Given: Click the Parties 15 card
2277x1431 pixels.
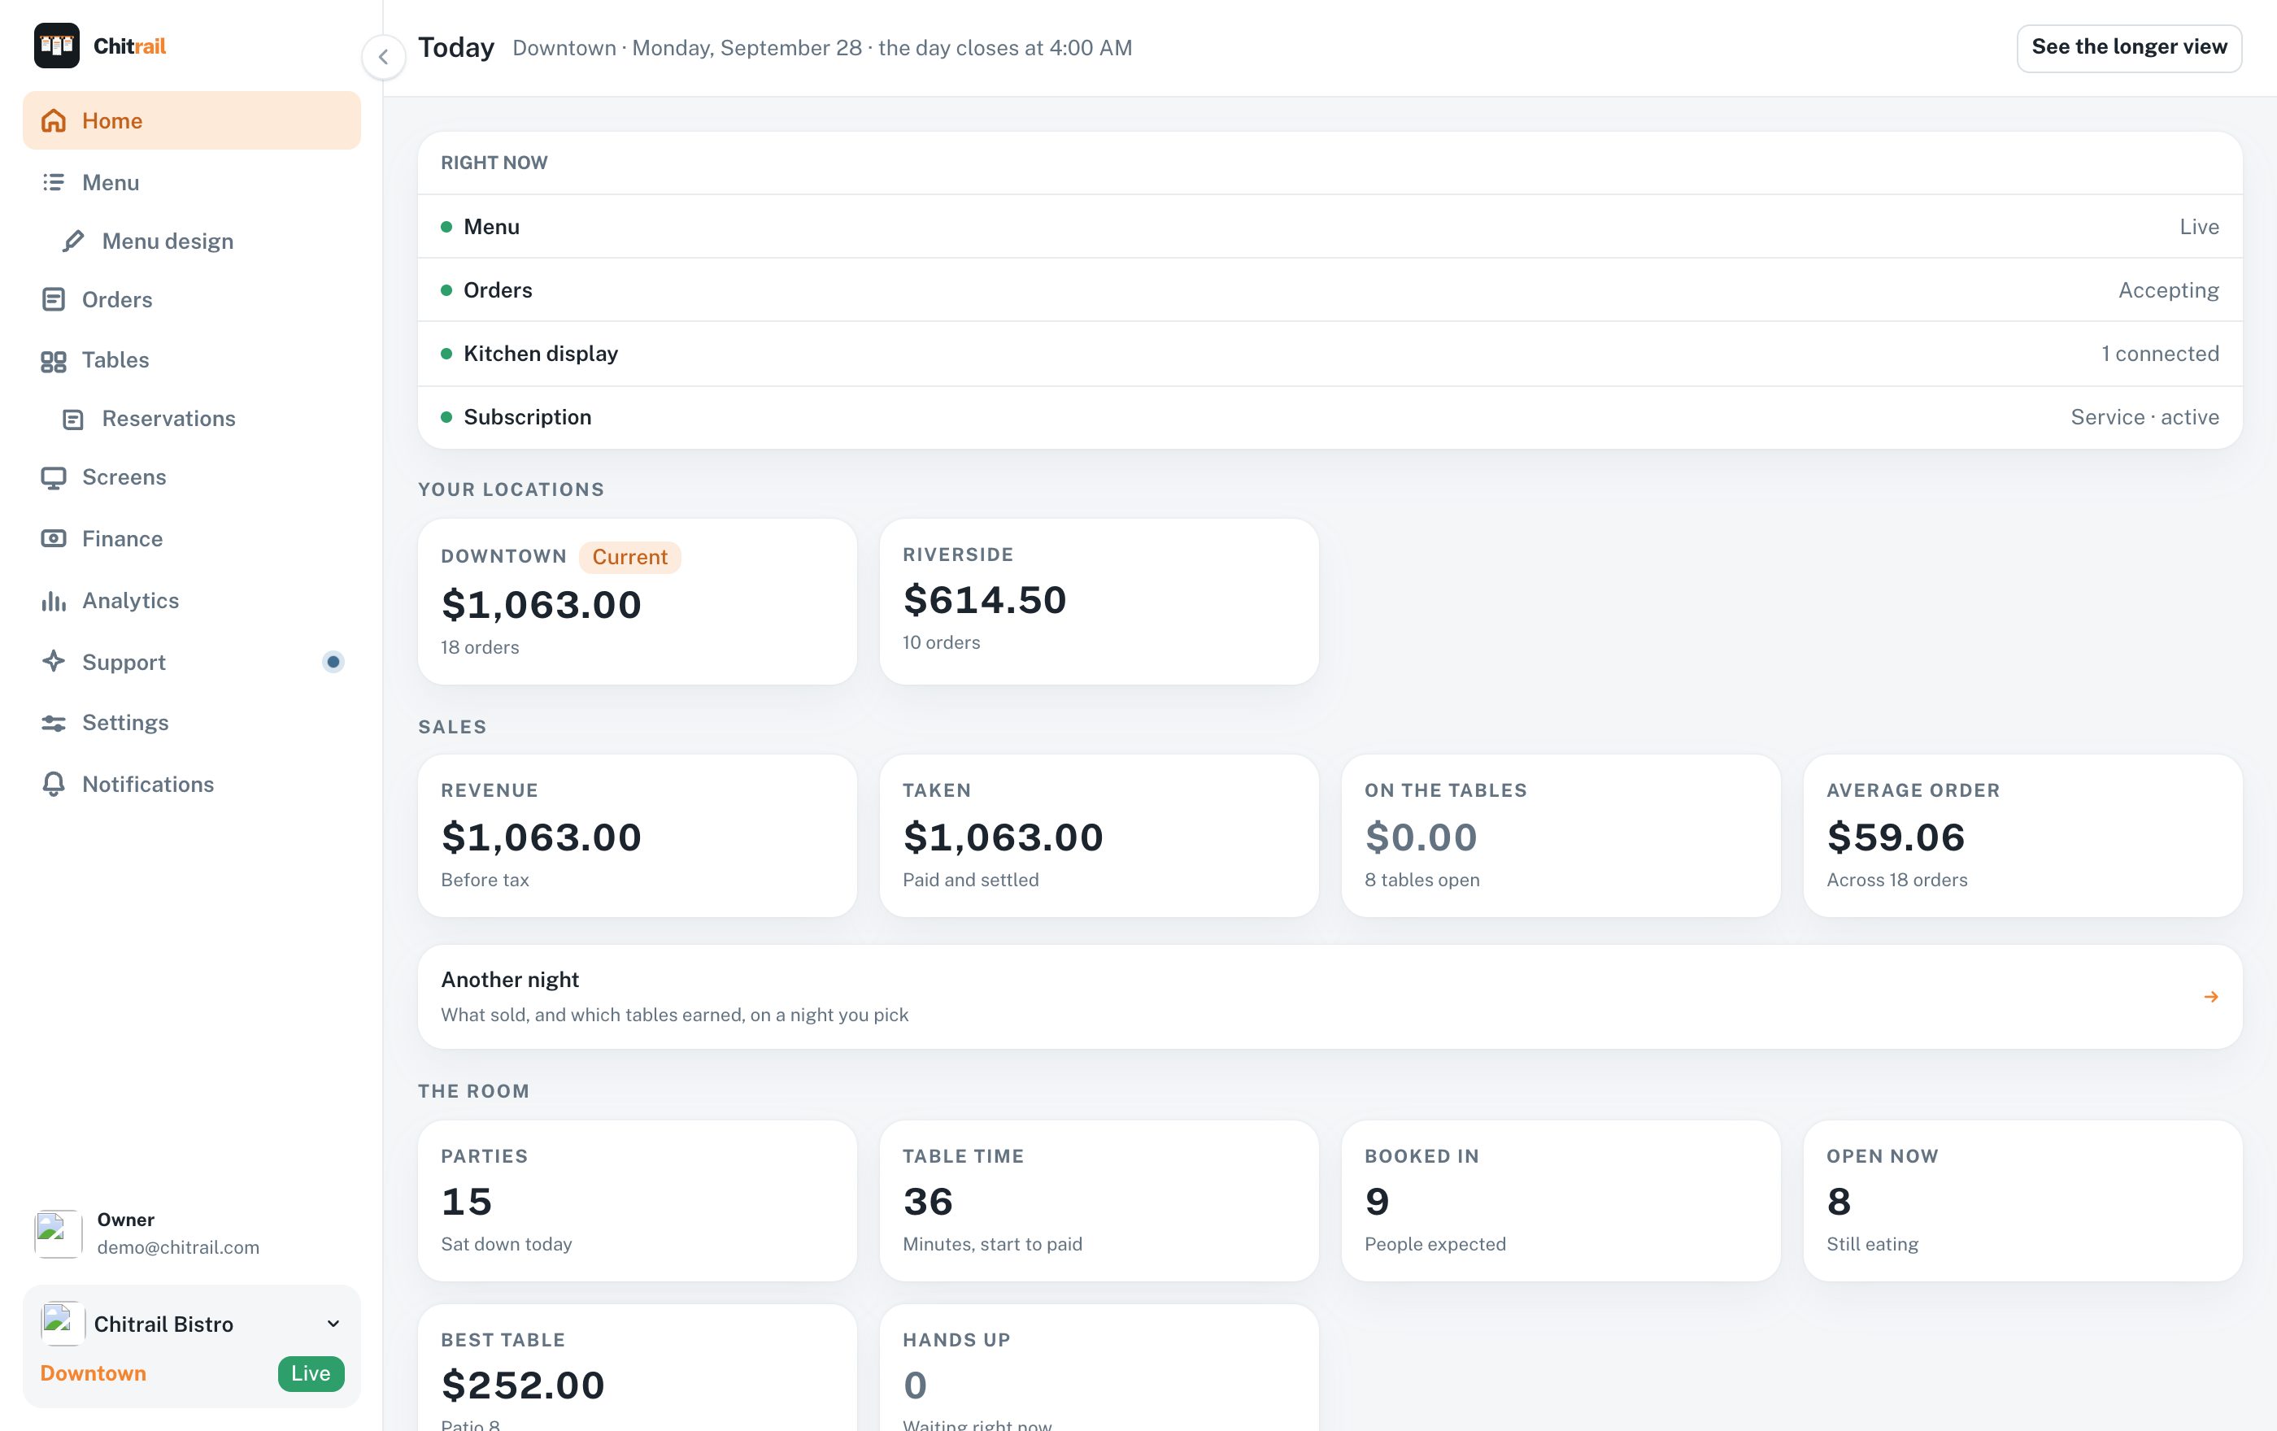Looking at the screenshot, I should pos(638,1200).
